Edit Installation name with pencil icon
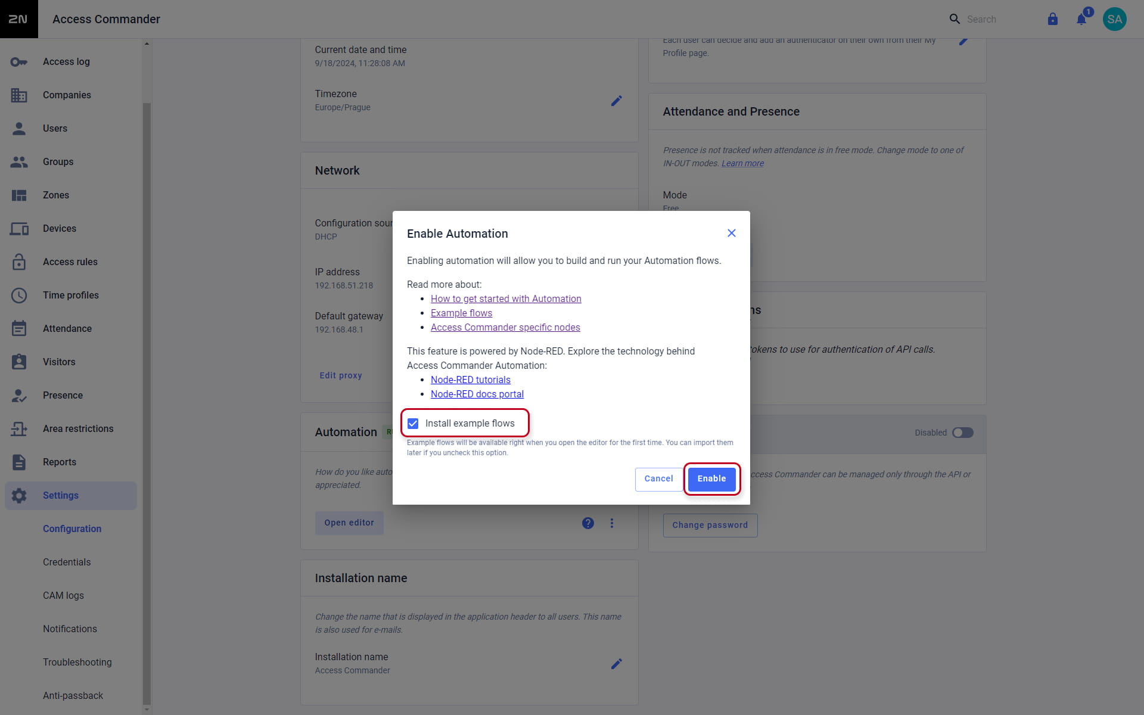Image resolution: width=1144 pixels, height=715 pixels. [x=617, y=664]
